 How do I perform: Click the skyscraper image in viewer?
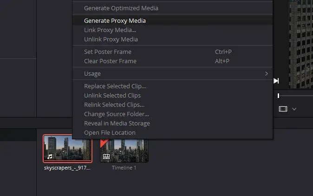click(x=301, y=44)
